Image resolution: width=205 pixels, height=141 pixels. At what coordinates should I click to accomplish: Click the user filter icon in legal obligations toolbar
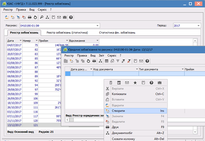click(x=123, y=61)
